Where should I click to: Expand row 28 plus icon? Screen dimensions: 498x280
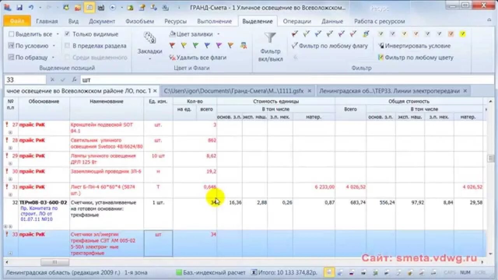coord(11,148)
